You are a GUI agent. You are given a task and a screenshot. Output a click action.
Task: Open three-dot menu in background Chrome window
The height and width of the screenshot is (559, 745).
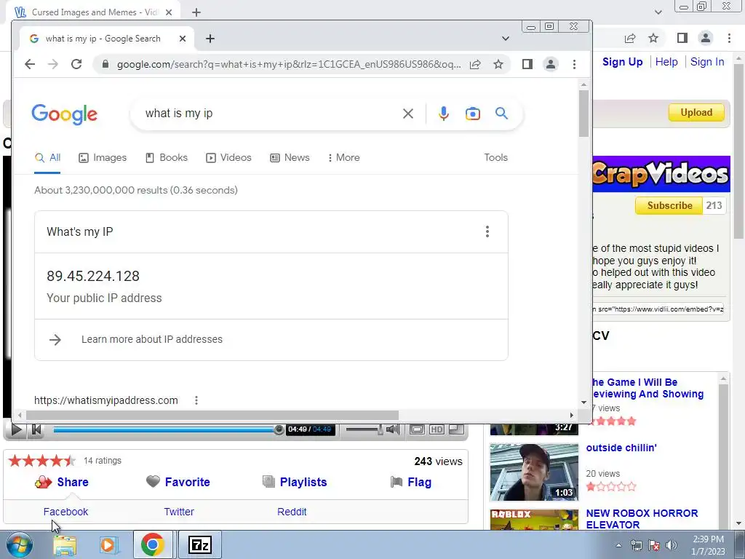(729, 38)
